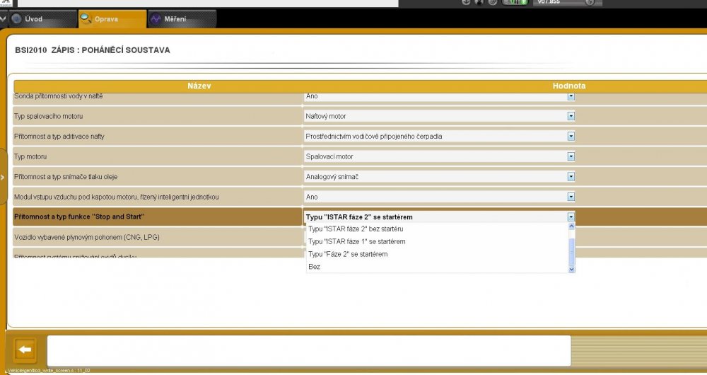The width and height of the screenshot is (707, 375).
Task: Click the dropdown list scroll up arrow
Action: tap(571, 226)
